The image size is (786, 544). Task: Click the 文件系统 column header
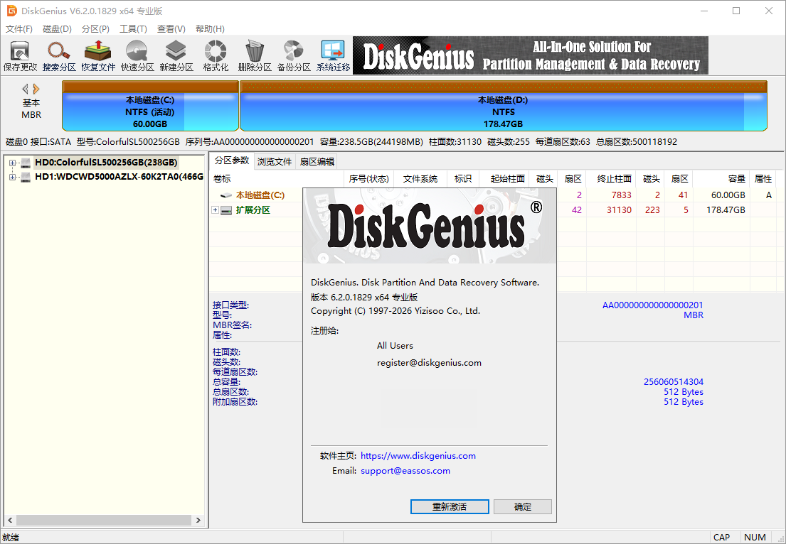(420, 179)
